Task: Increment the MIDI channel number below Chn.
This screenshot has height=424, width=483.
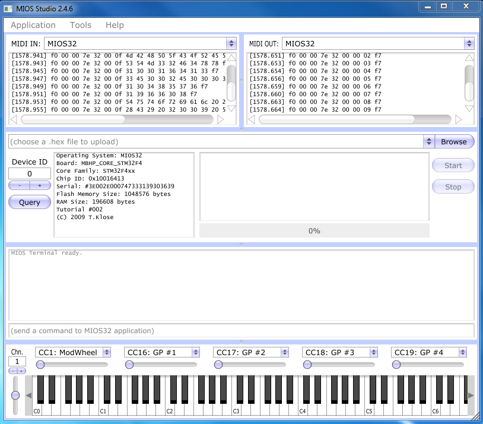Action: pyautogui.click(x=21, y=371)
